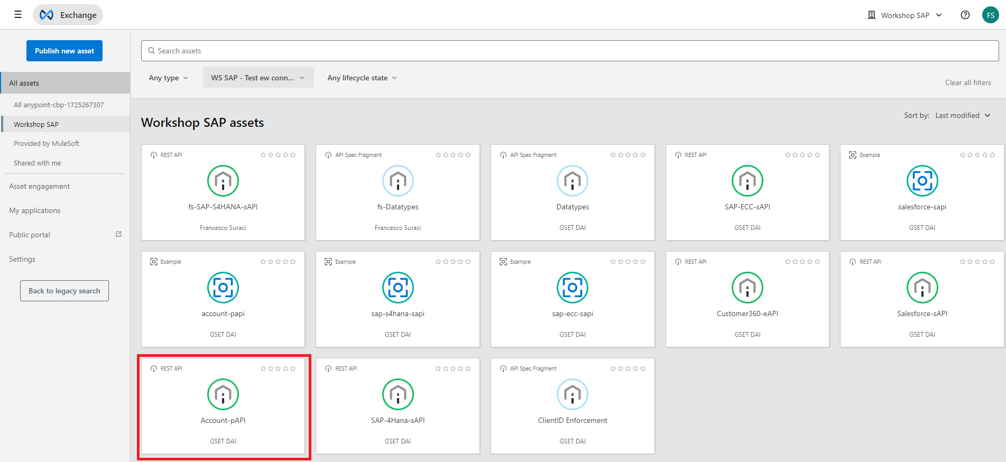Open the WS SAP - Test ew conn filter dropdown
Viewport: 1006px width, 462px height.
coord(258,78)
